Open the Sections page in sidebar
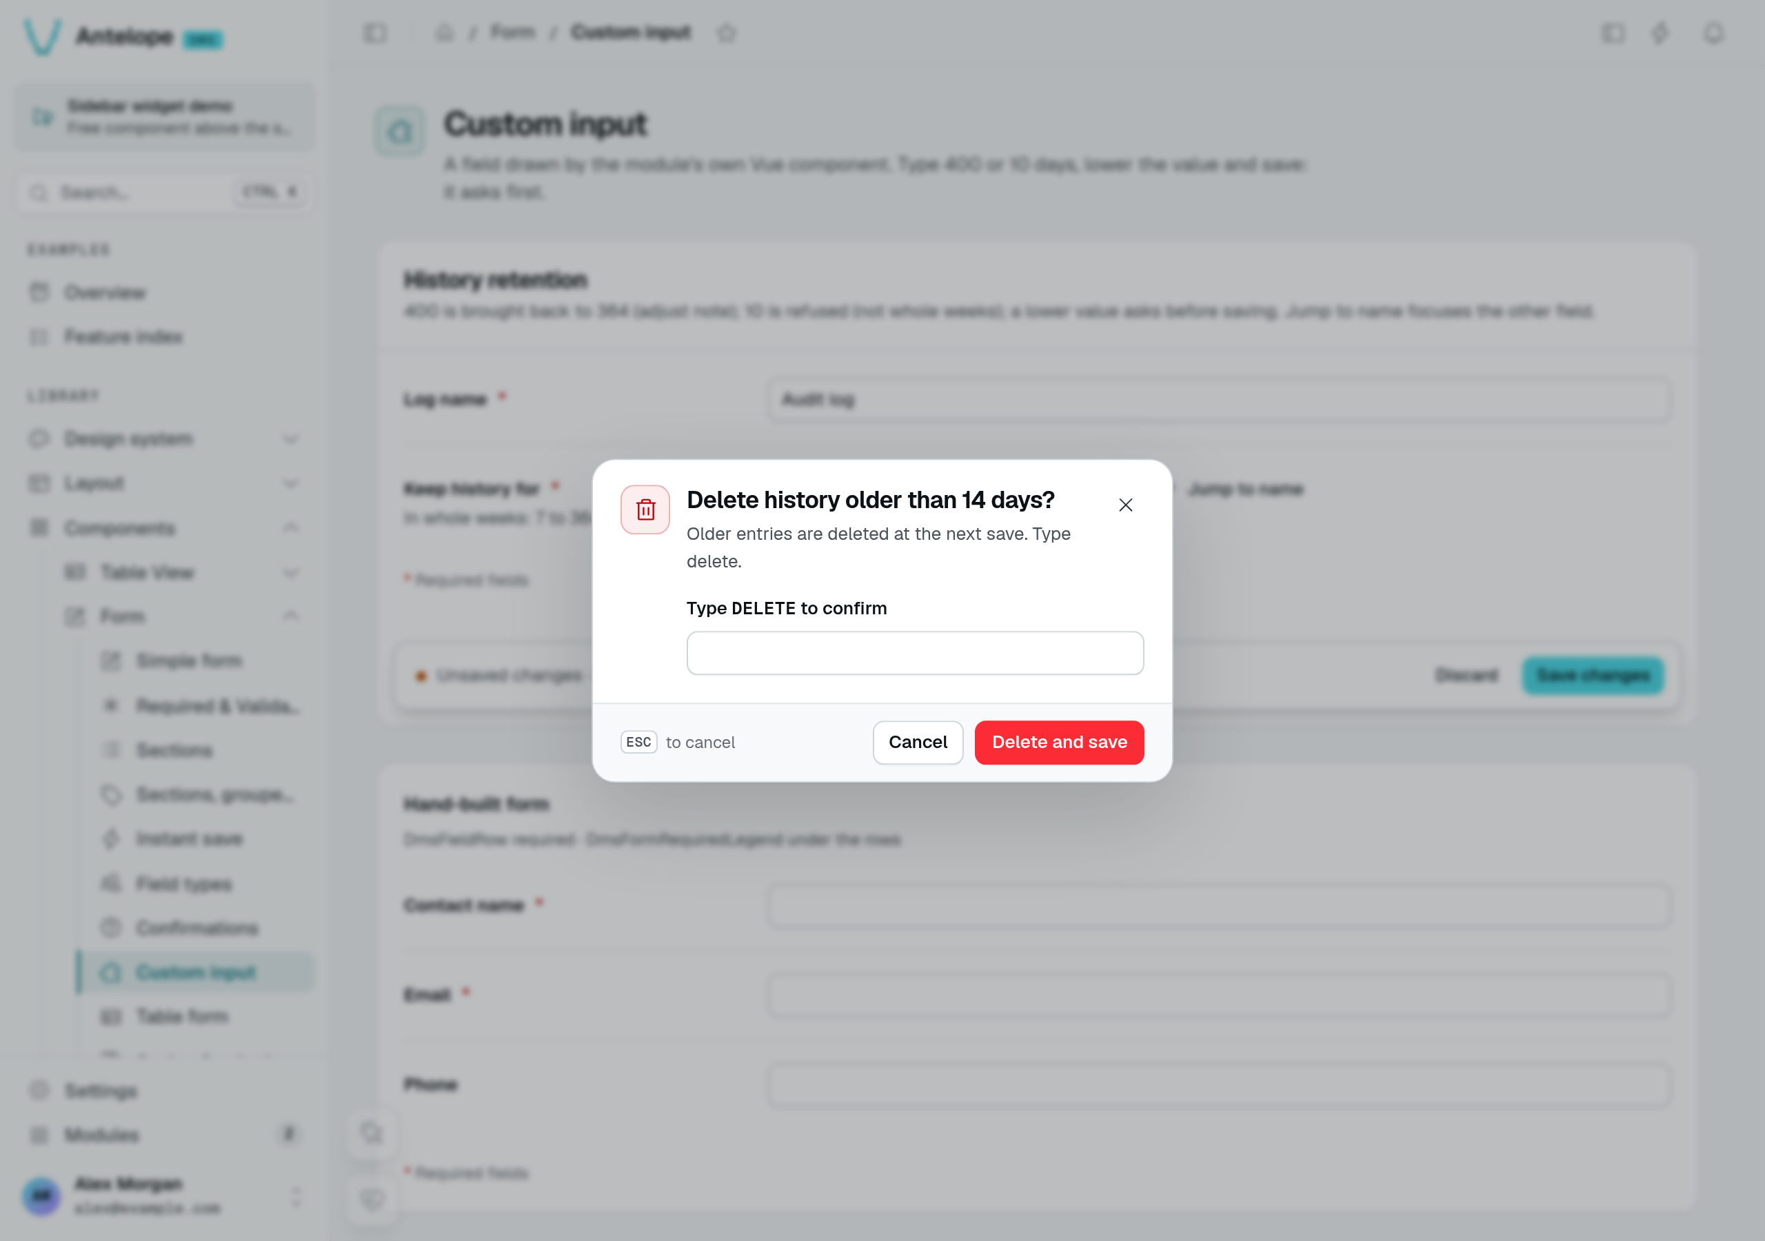 [201, 750]
